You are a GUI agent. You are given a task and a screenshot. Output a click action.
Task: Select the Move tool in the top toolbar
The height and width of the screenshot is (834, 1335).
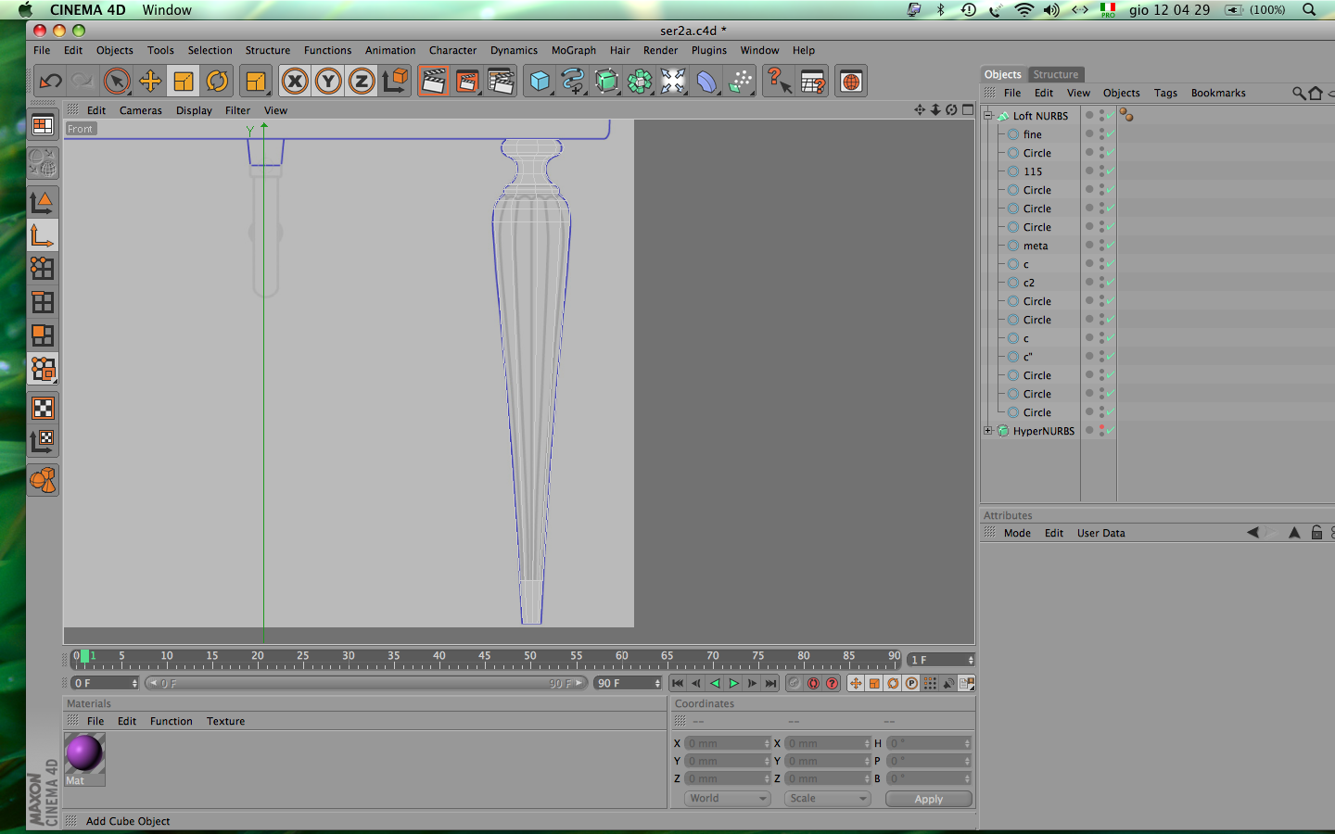pyautogui.click(x=150, y=82)
